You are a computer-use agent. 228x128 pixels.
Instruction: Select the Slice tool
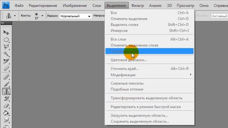pyautogui.click(x=6, y=61)
